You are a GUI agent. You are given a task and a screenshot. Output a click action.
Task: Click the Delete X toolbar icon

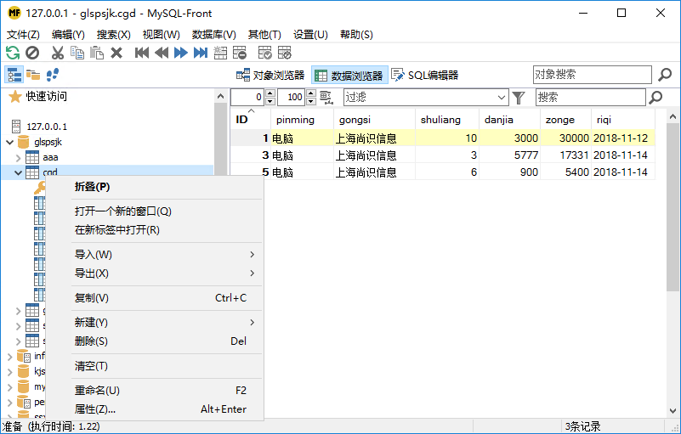[116, 53]
